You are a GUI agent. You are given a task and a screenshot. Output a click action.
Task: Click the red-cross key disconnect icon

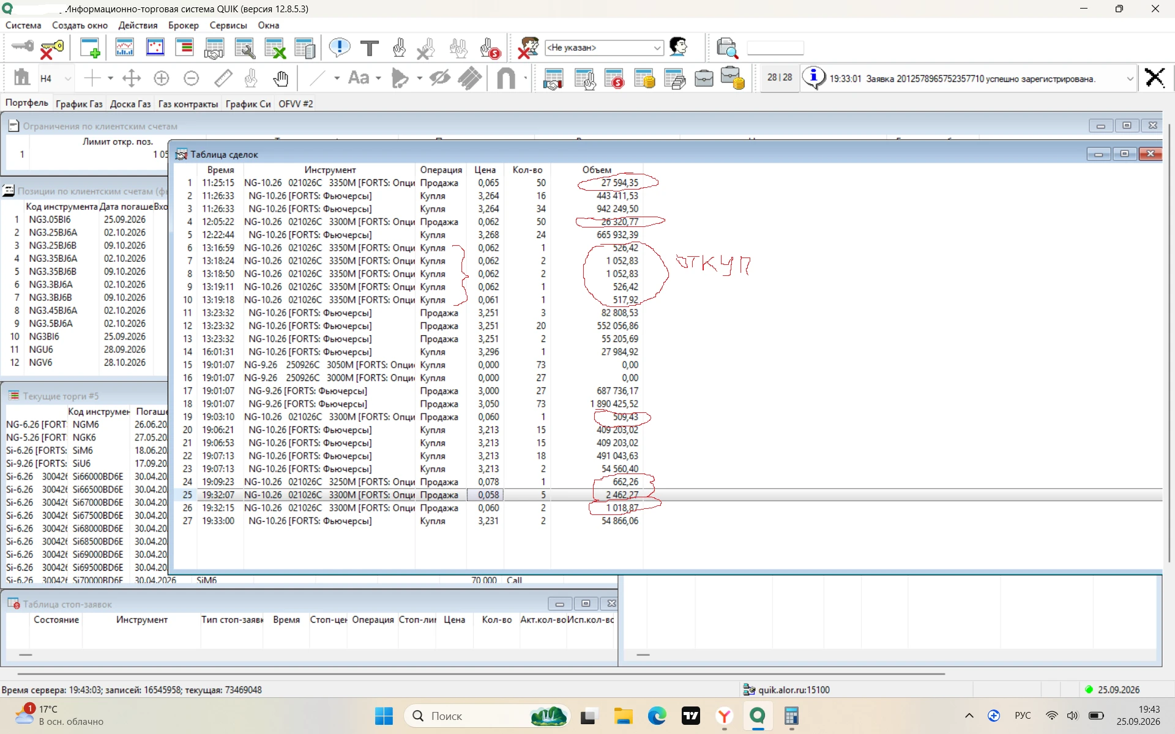click(x=52, y=48)
